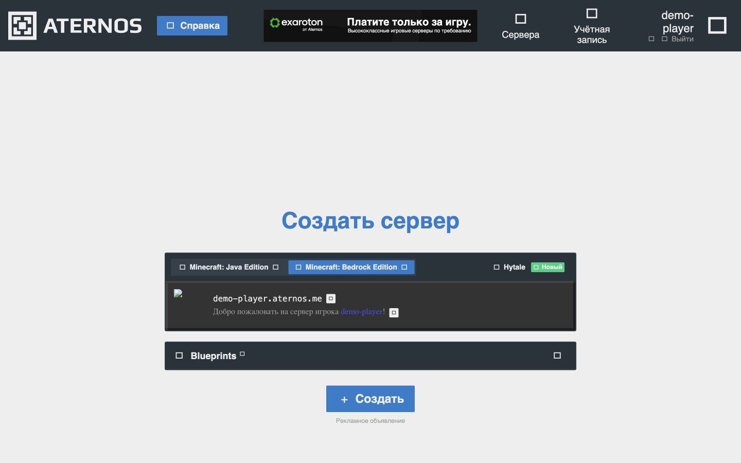The height and width of the screenshot is (463, 741).
Task: Click the edit icon beside demo-player.aternos.me
Action: pyautogui.click(x=331, y=298)
